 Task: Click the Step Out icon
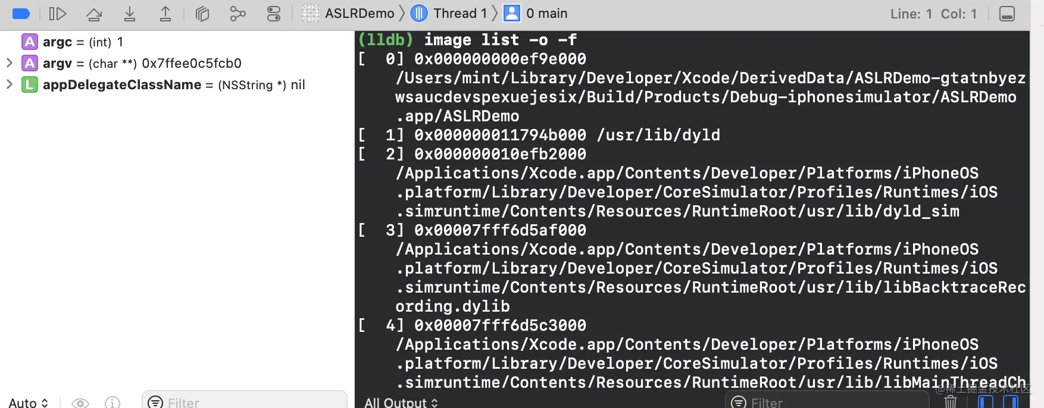pyautogui.click(x=165, y=14)
